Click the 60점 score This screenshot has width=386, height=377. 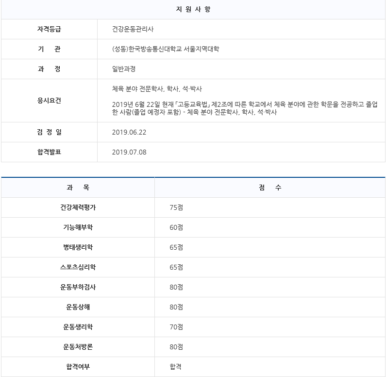(x=176, y=227)
